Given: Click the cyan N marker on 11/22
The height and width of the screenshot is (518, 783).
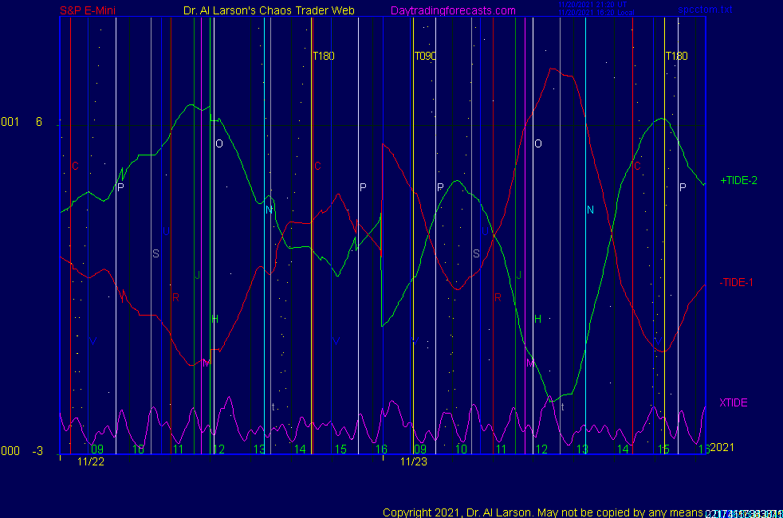Looking at the screenshot, I should click(270, 210).
